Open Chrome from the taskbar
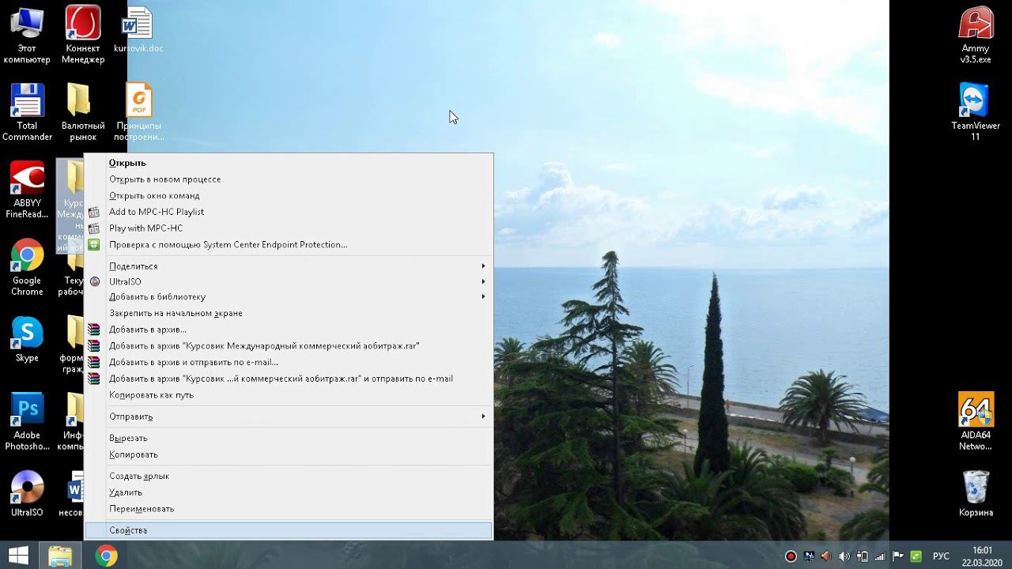Viewport: 1012px width, 569px height. click(106, 556)
